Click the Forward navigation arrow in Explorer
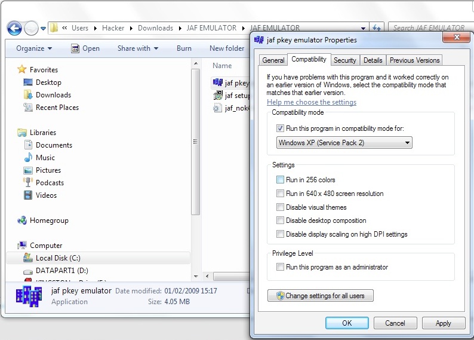Image resolution: width=474 pixels, height=340 pixels. pyautogui.click(x=31, y=29)
